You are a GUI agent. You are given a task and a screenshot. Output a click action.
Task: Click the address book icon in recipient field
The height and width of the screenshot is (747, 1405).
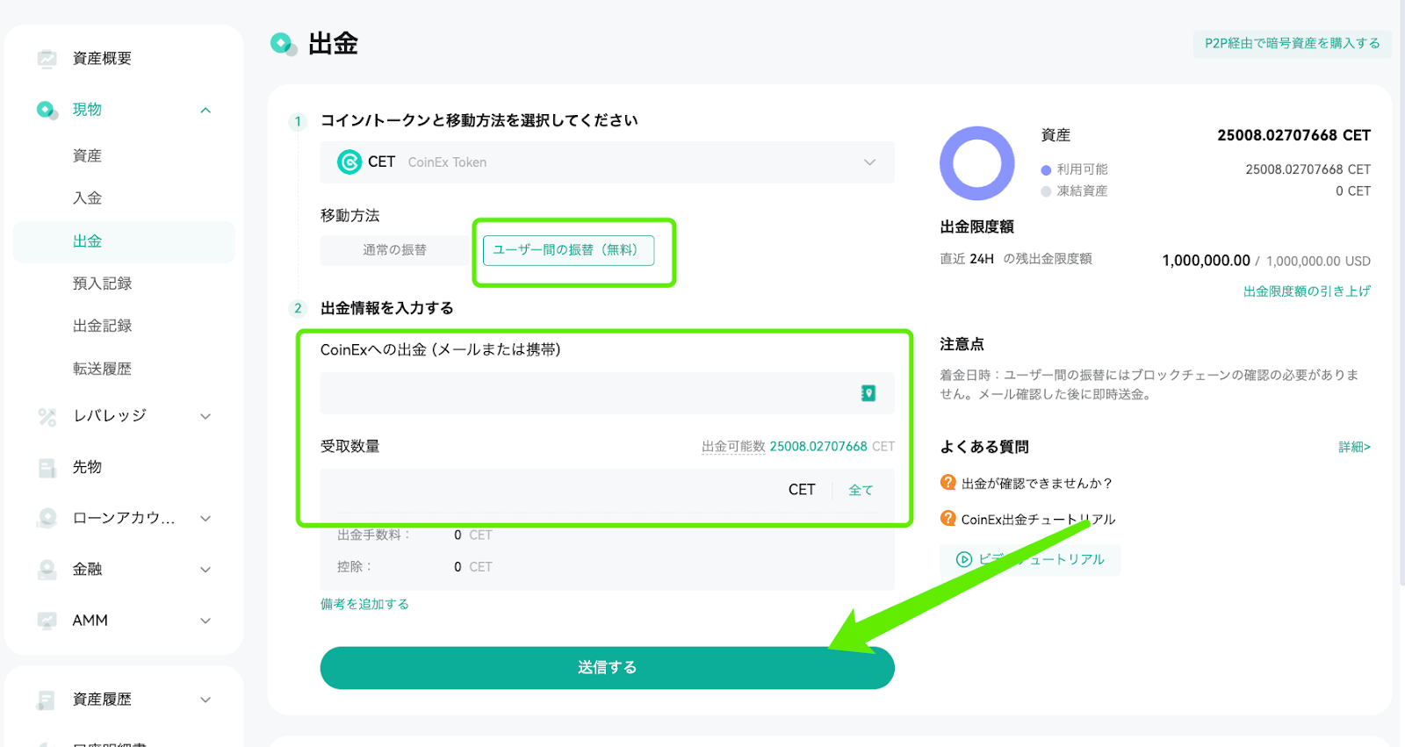pos(868,393)
